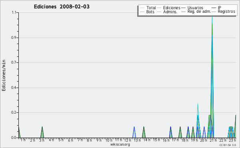
Task: Click the '0.0' y-axis value
Action: click(x=14, y=138)
